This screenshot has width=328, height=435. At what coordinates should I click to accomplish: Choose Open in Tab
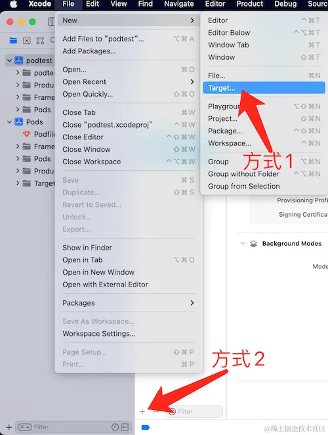(129, 260)
